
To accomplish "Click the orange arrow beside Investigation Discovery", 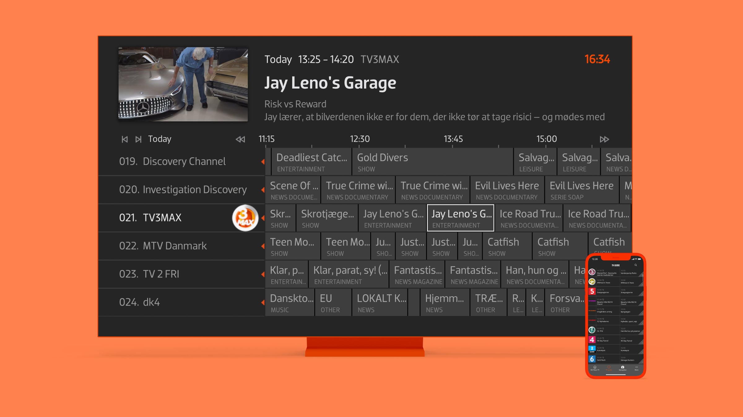I will pyautogui.click(x=263, y=190).
